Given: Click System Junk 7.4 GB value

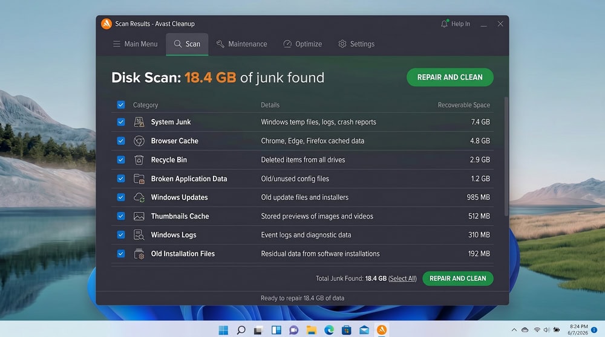Looking at the screenshot, I should [480, 122].
